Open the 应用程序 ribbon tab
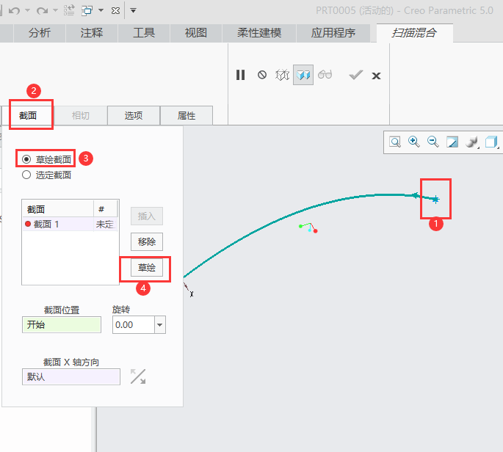Image resolution: width=503 pixels, height=452 pixels. pos(333,33)
